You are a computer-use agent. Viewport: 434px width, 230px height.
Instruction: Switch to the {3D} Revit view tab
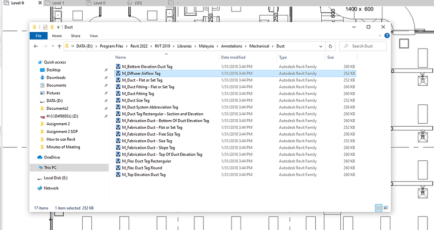tap(138, 3)
